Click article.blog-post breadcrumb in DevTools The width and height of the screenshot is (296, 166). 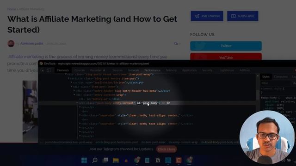tap(117, 142)
